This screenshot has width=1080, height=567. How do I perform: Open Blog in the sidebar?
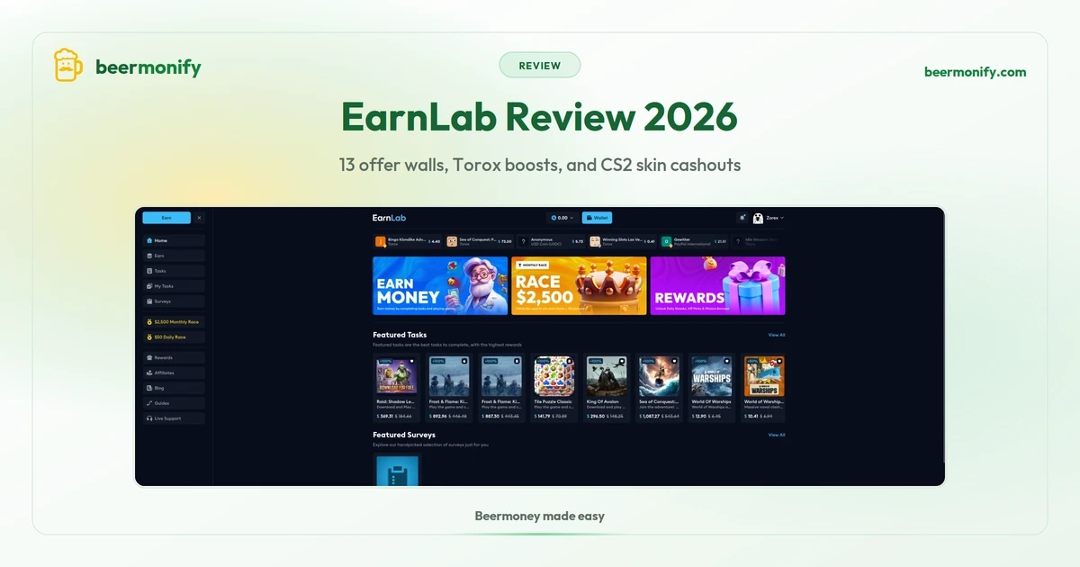coord(174,388)
